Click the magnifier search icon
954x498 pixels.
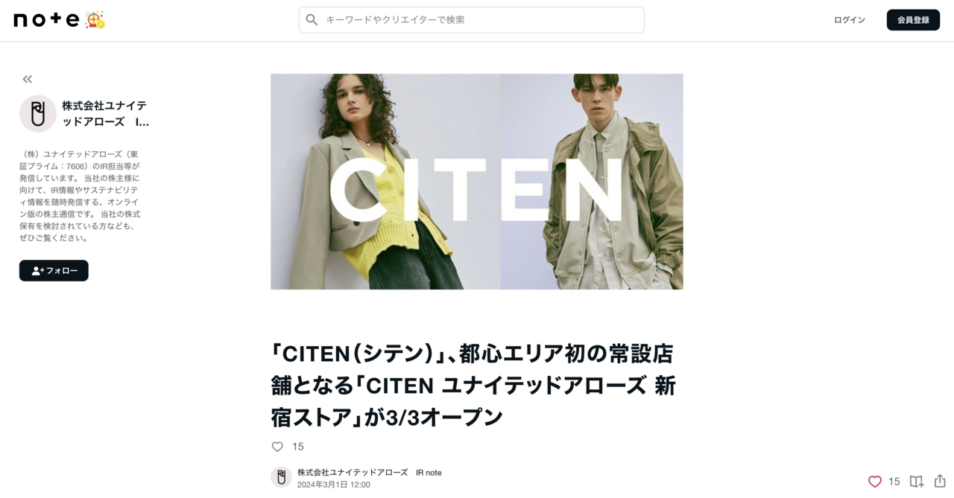pyautogui.click(x=312, y=20)
